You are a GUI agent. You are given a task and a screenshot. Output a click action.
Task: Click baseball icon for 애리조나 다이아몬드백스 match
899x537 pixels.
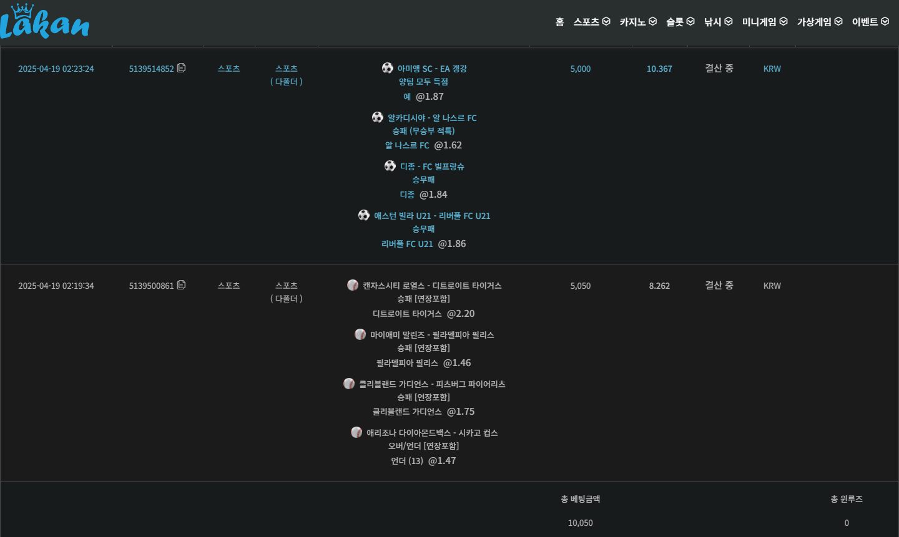(x=356, y=432)
